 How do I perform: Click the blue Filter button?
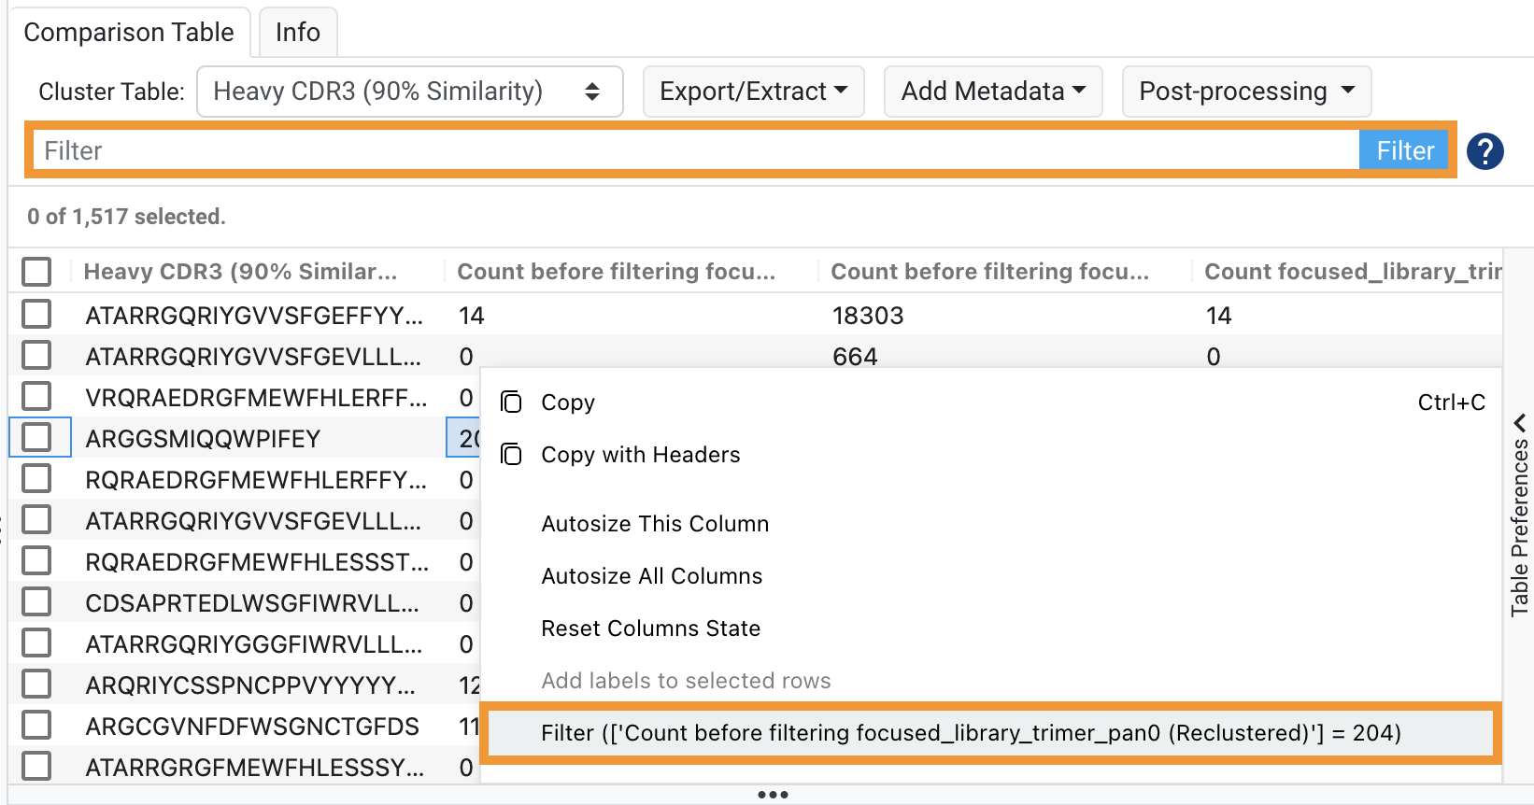(x=1404, y=150)
